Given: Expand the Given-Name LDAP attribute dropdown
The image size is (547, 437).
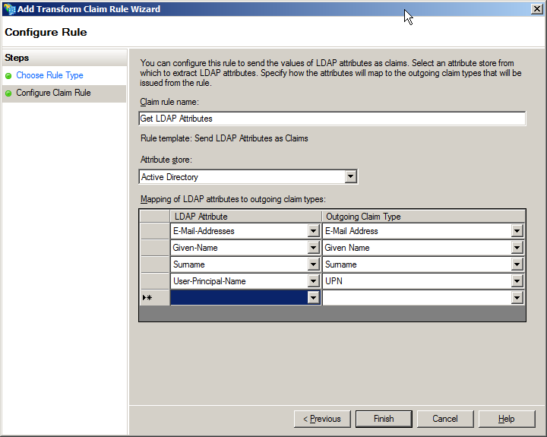Looking at the screenshot, I should click(x=313, y=248).
